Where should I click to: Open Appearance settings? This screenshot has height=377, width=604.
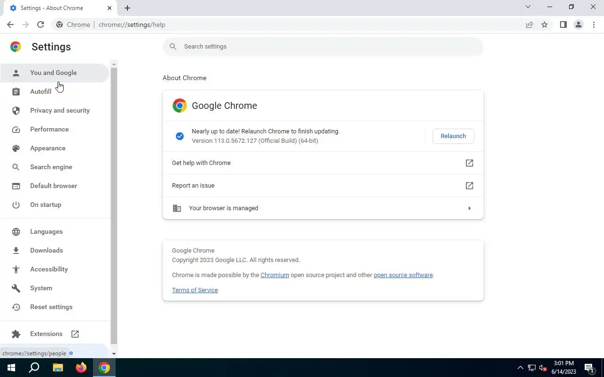point(55,148)
